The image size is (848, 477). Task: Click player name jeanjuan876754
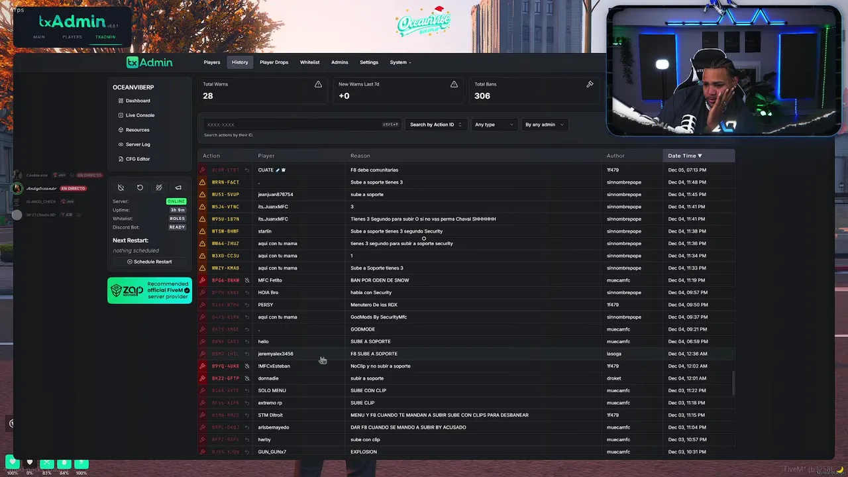pos(276,194)
